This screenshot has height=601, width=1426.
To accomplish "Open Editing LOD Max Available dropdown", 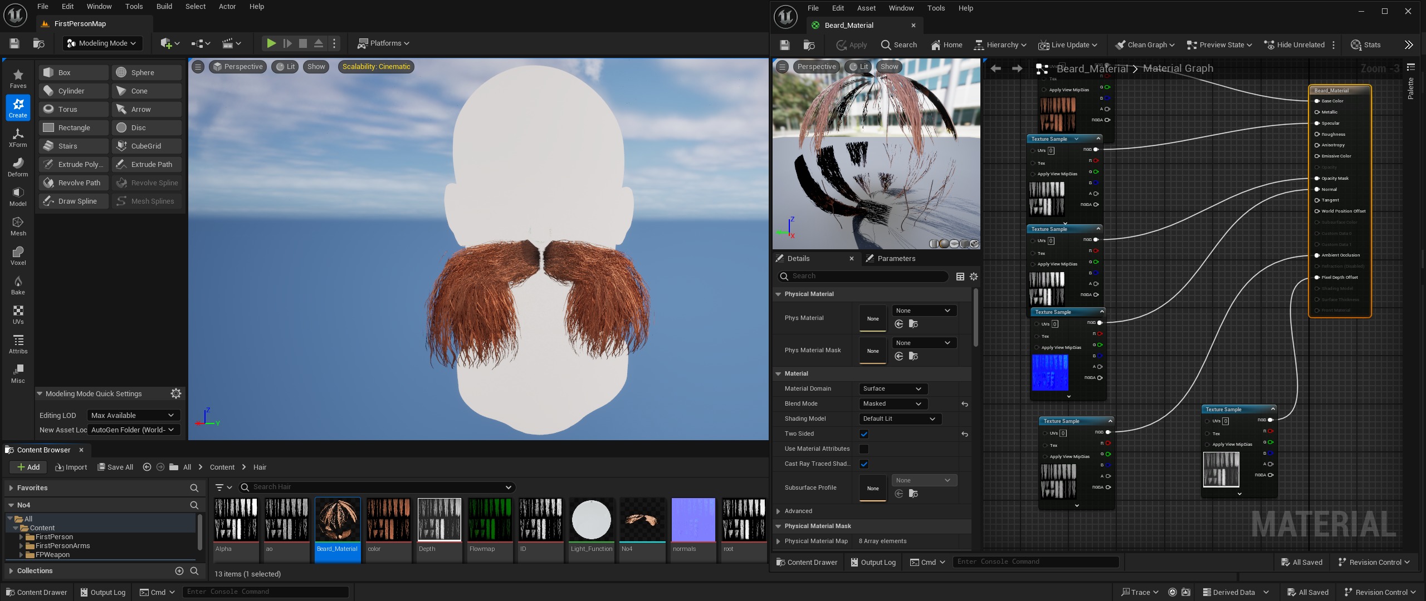I will [x=133, y=415].
